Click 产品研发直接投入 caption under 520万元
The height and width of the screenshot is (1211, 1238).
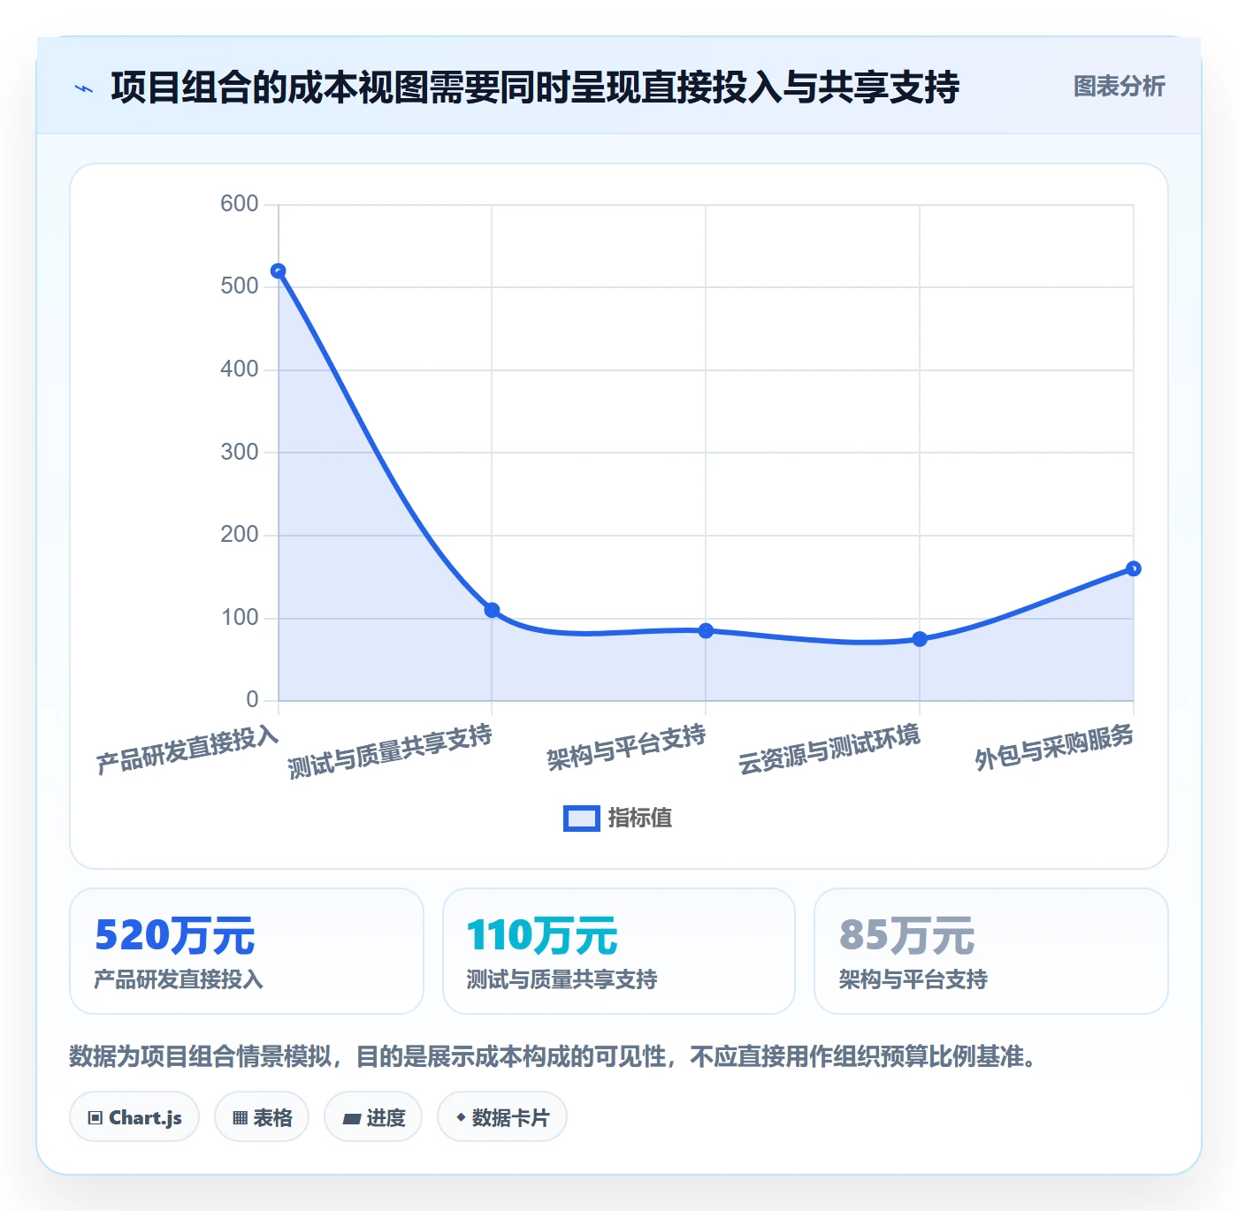pos(179,979)
